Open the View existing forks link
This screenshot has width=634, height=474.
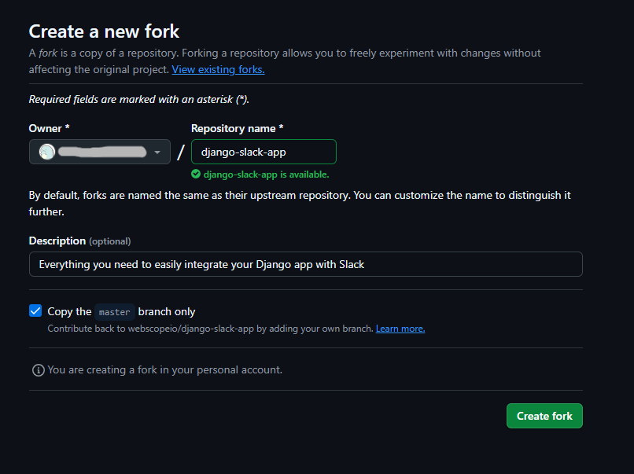pyautogui.click(x=218, y=69)
